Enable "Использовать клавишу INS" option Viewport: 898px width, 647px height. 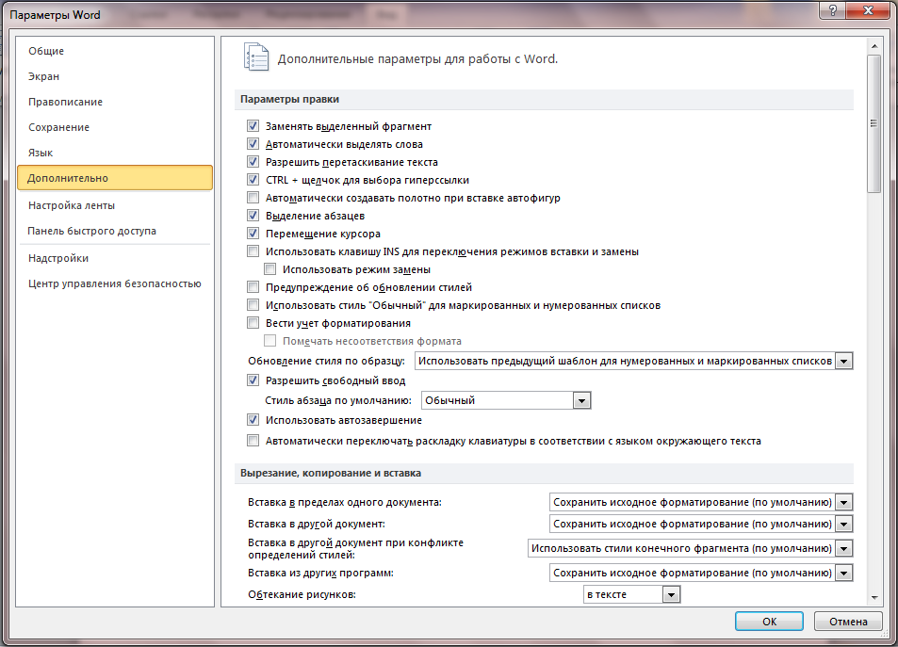click(x=253, y=251)
